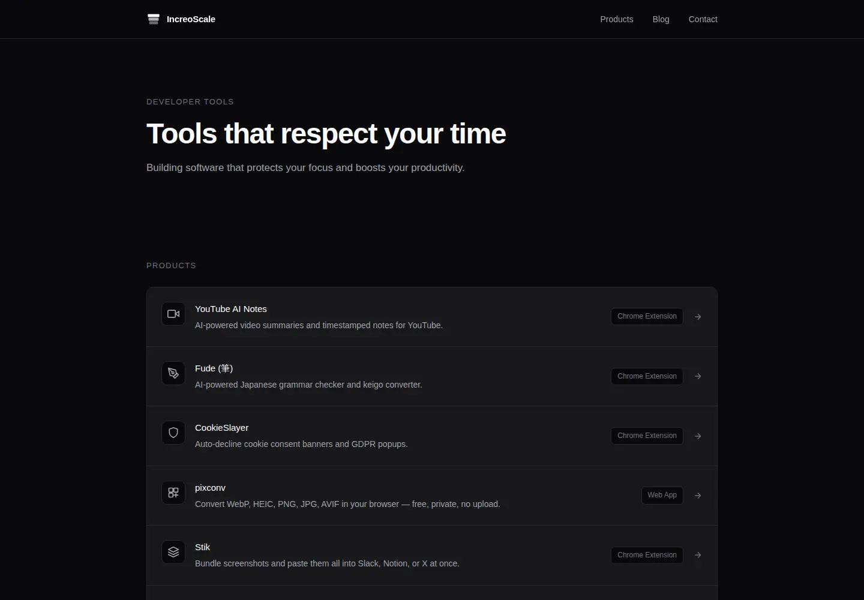The image size is (864, 600).
Task: Open the IncreoScale home link text
Action: pos(191,19)
